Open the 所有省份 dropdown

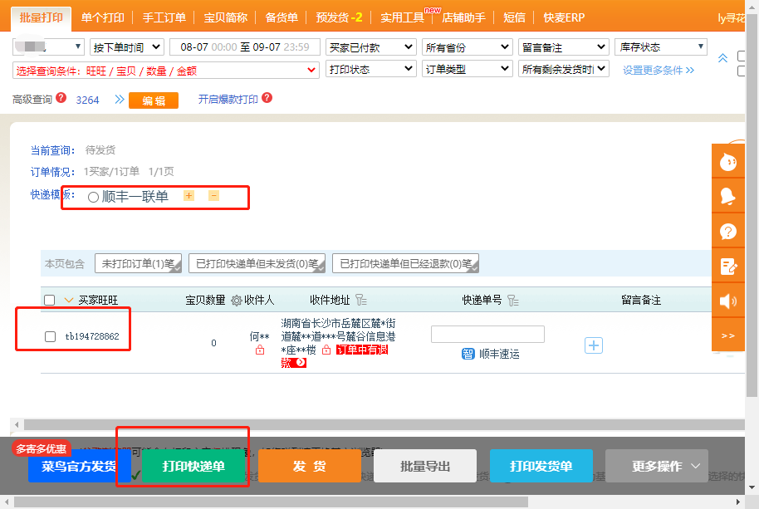click(468, 47)
